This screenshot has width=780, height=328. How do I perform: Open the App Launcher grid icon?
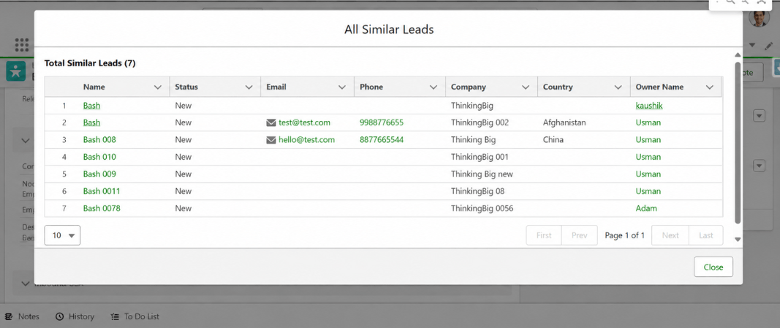[22, 44]
